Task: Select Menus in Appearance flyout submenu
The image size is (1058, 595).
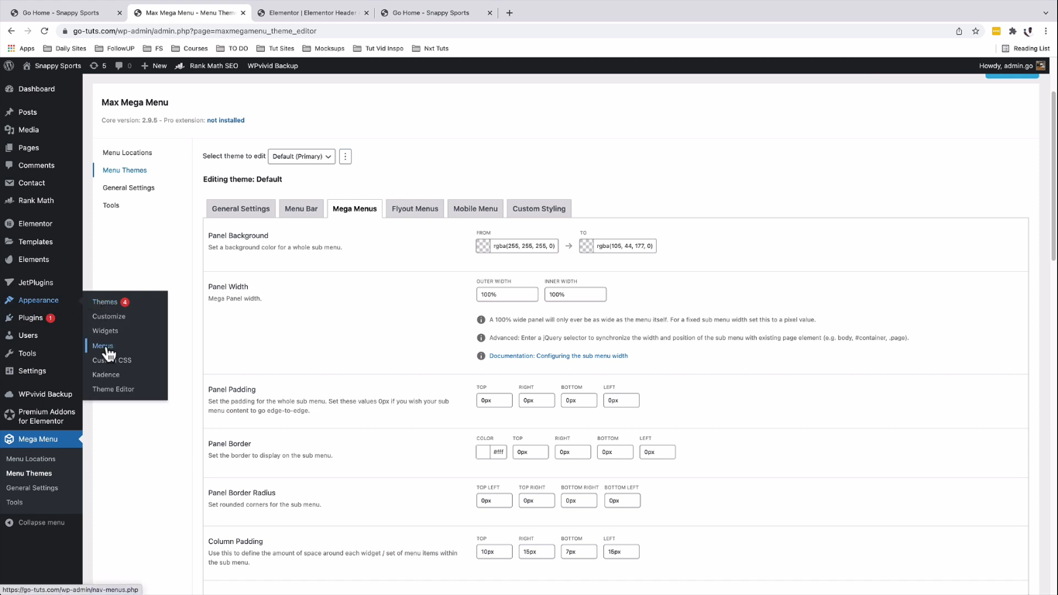Action: (x=103, y=346)
